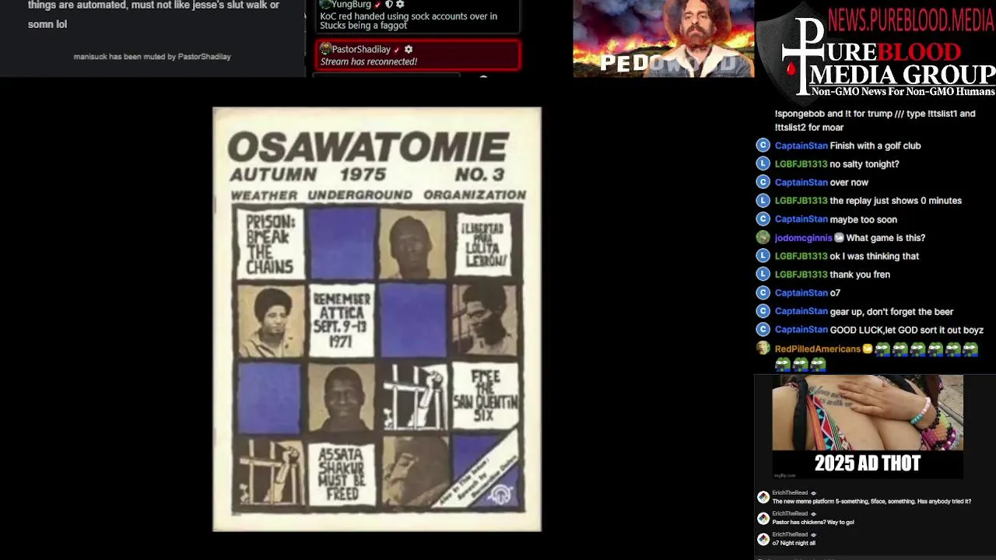Click the badge icon after jodomcginnis's name
This screenshot has height=560, width=996.
coord(839,238)
